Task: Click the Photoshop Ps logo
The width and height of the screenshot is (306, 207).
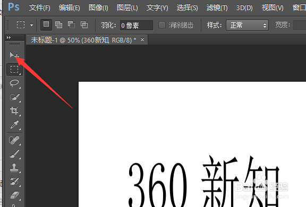Action: click(14, 7)
